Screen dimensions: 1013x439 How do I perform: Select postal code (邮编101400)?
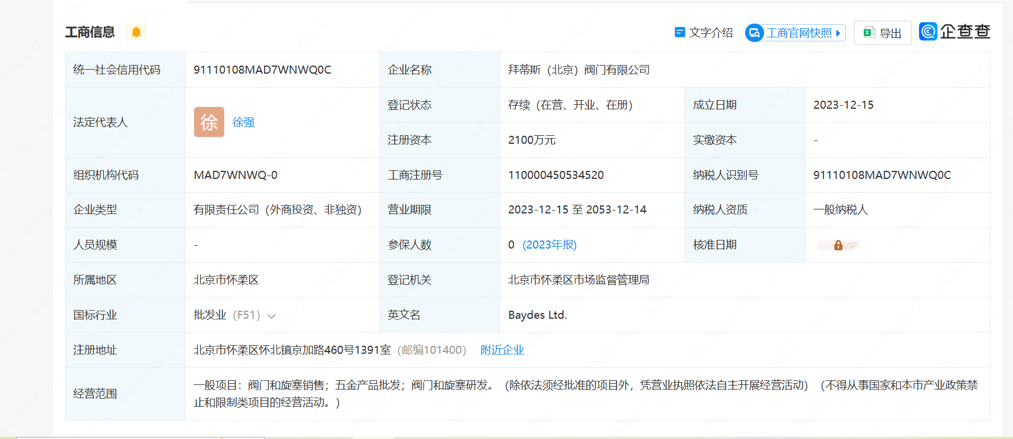pyautogui.click(x=432, y=350)
